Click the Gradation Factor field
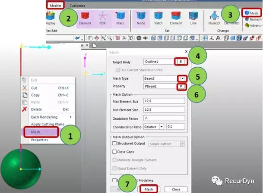 coord(164,118)
